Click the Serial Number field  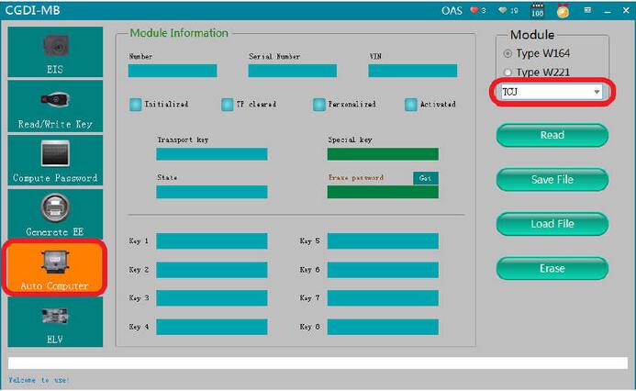click(x=293, y=71)
